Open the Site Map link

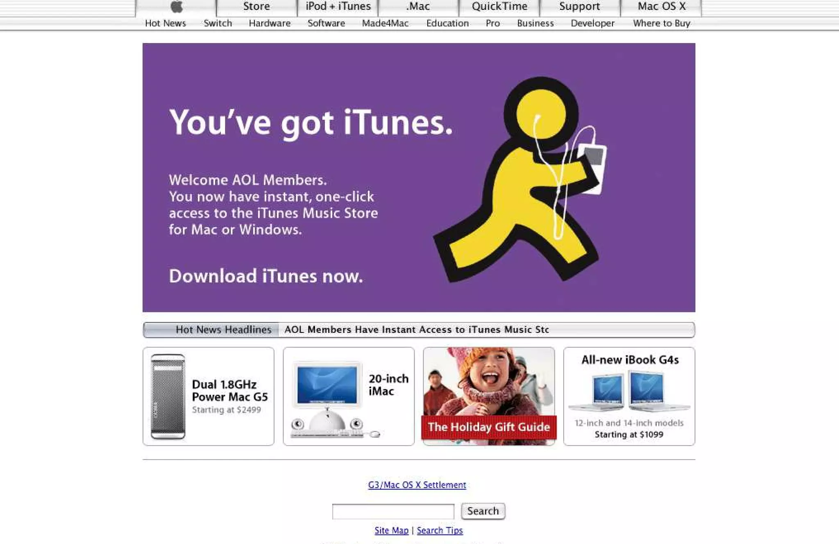pos(392,530)
